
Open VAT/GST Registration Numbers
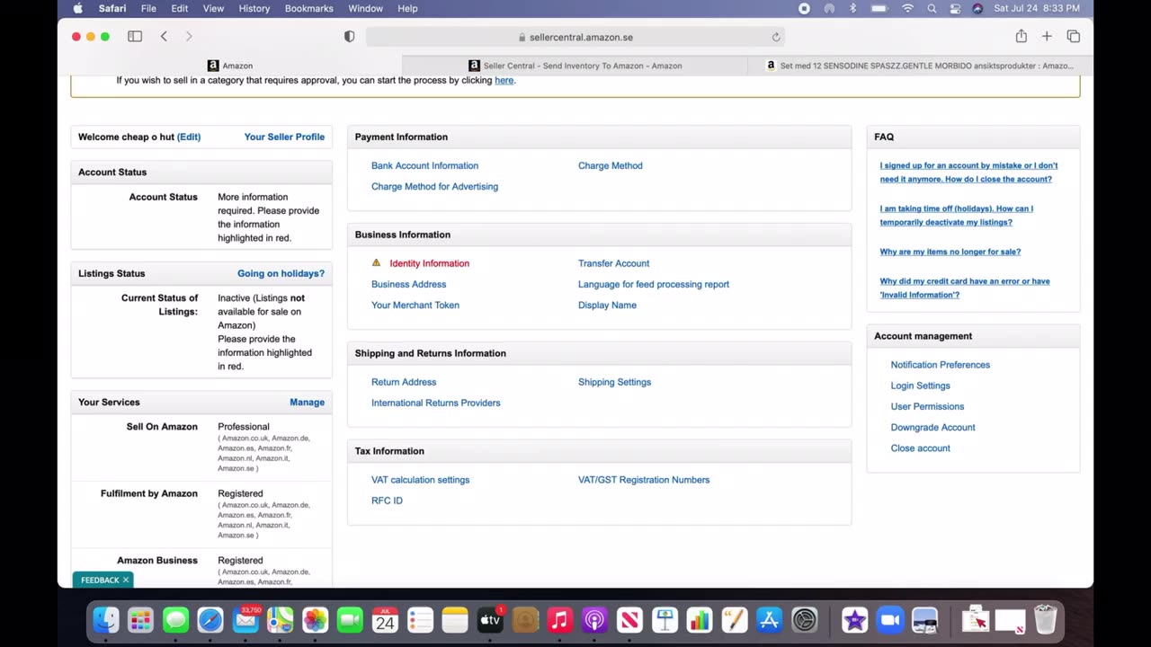coord(644,480)
